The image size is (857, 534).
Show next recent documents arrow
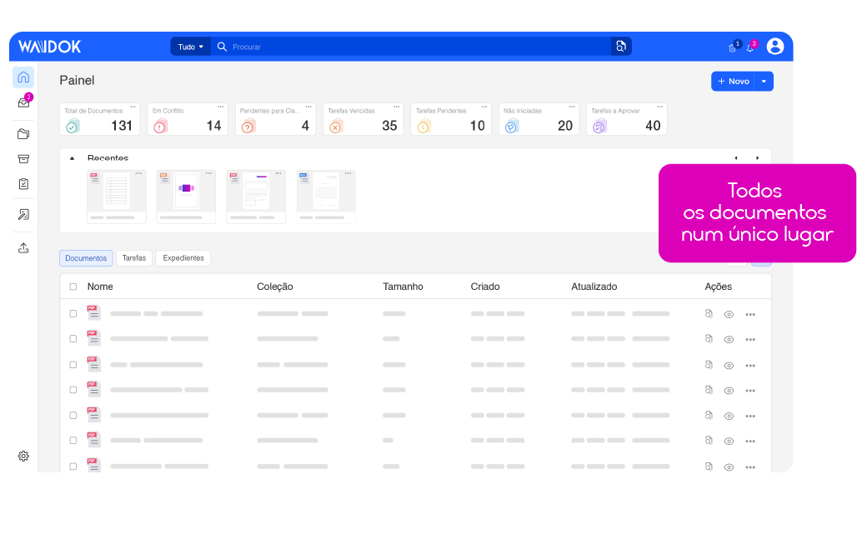coord(758,157)
